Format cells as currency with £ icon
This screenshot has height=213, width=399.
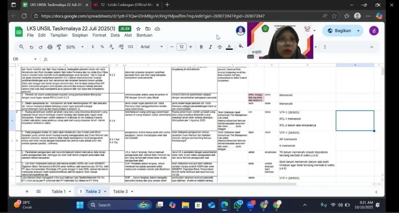(x=93, y=47)
